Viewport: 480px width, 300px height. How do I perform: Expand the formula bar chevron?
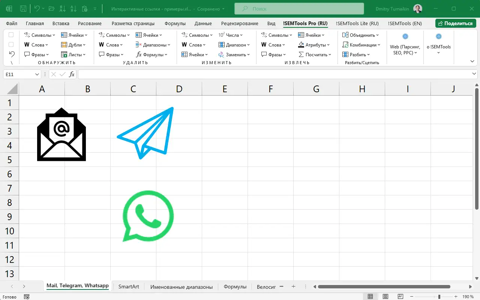coord(474,75)
